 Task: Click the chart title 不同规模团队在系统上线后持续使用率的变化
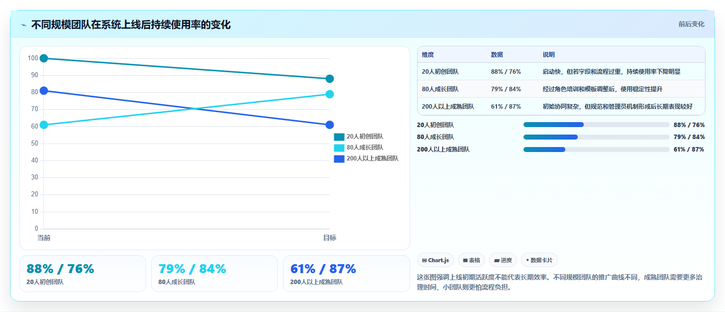(131, 25)
